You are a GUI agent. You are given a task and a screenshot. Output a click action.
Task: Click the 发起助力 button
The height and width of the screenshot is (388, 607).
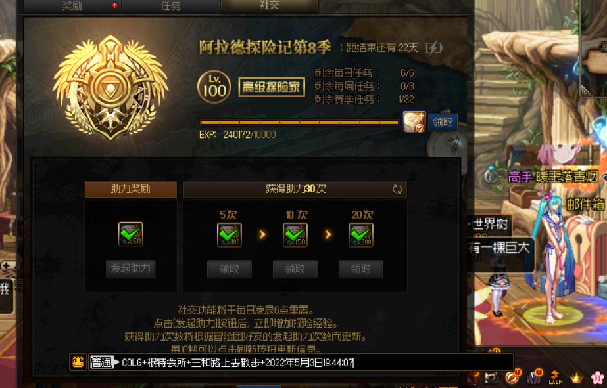(130, 269)
